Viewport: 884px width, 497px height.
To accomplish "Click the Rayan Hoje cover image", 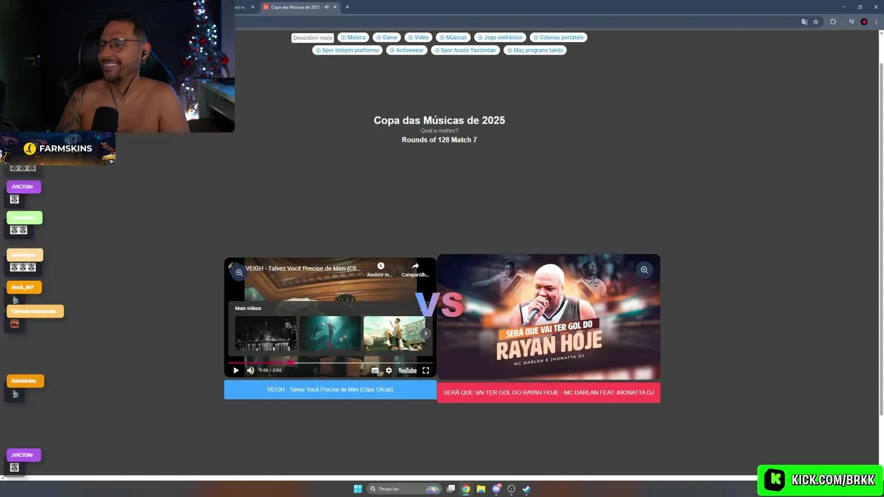I will pyautogui.click(x=548, y=317).
